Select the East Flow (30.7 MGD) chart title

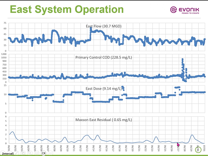(104, 26)
